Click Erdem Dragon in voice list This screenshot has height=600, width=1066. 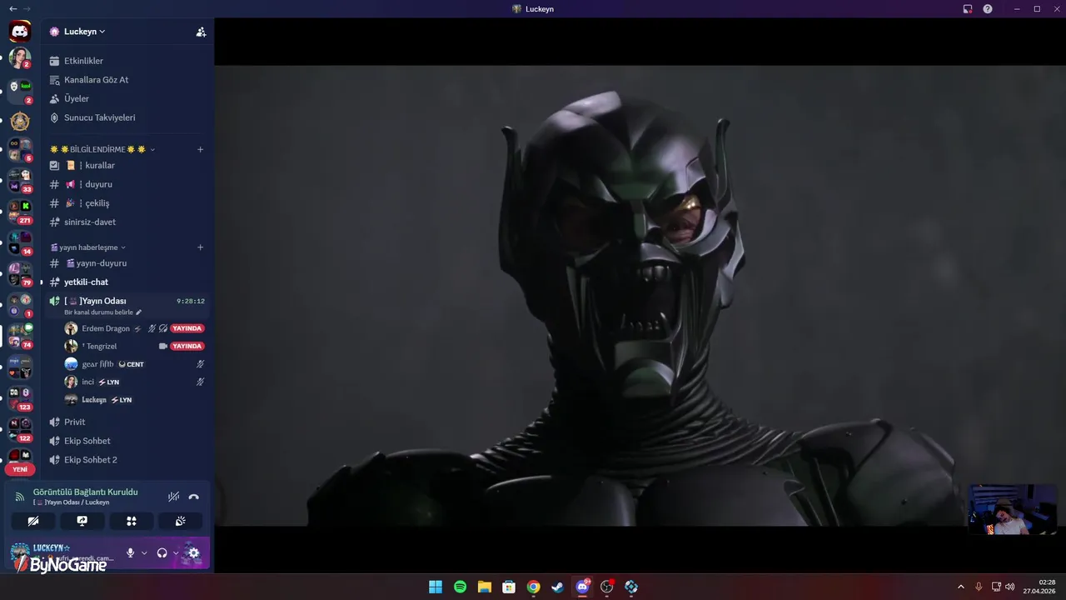[x=106, y=328]
